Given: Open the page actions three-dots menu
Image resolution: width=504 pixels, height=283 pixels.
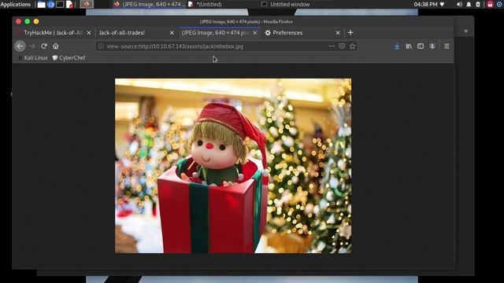Looking at the screenshot, I should pyautogui.click(x=332, y=46).
